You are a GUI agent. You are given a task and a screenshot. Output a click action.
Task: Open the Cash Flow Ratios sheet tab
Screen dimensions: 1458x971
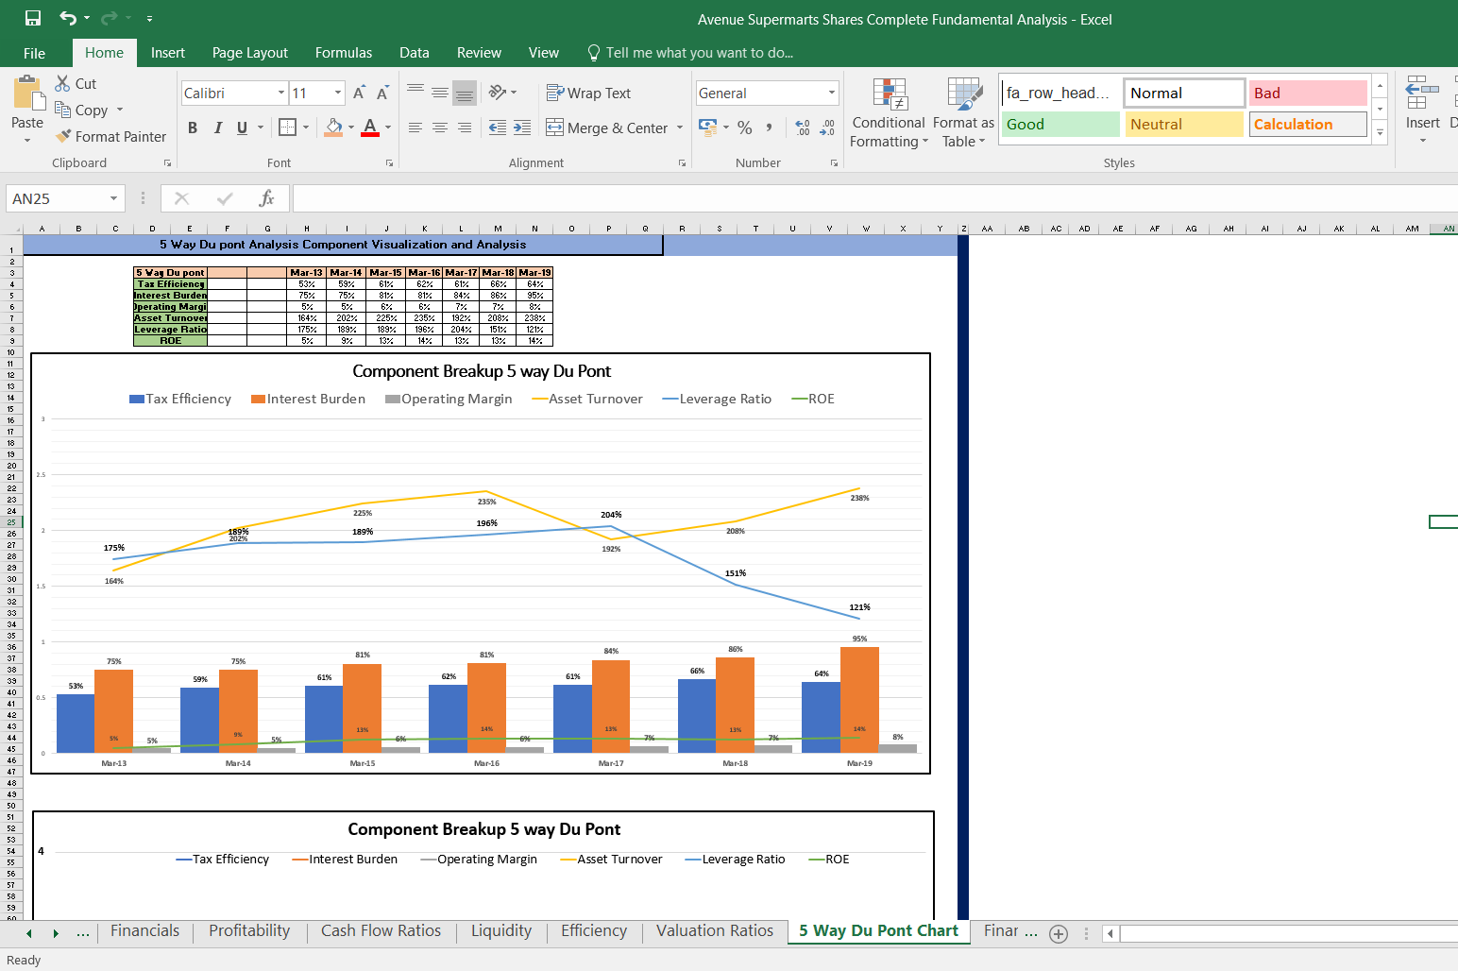(381, 931)
